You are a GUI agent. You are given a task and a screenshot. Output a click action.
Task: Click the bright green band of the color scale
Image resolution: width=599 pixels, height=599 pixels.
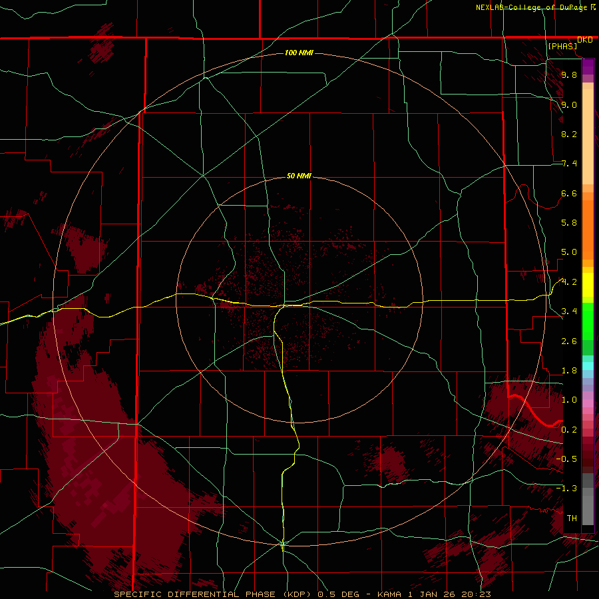[588, 321]
